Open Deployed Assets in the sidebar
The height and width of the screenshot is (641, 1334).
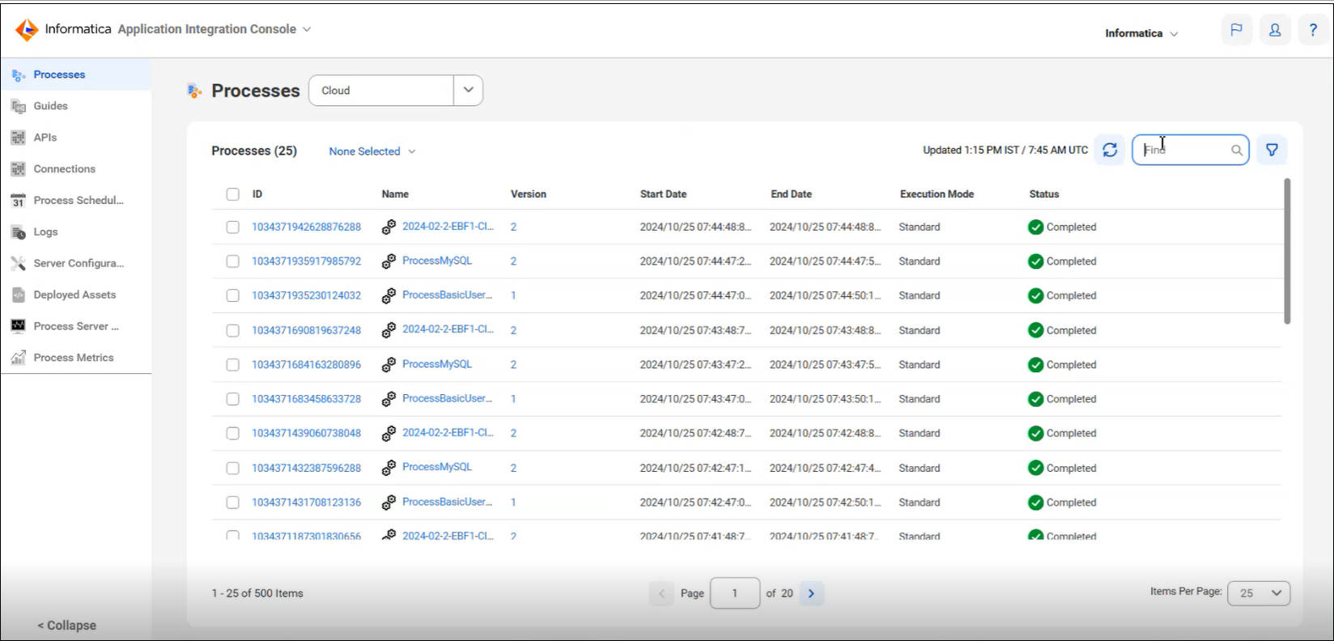pyautogui.click(x=74, y=295)
